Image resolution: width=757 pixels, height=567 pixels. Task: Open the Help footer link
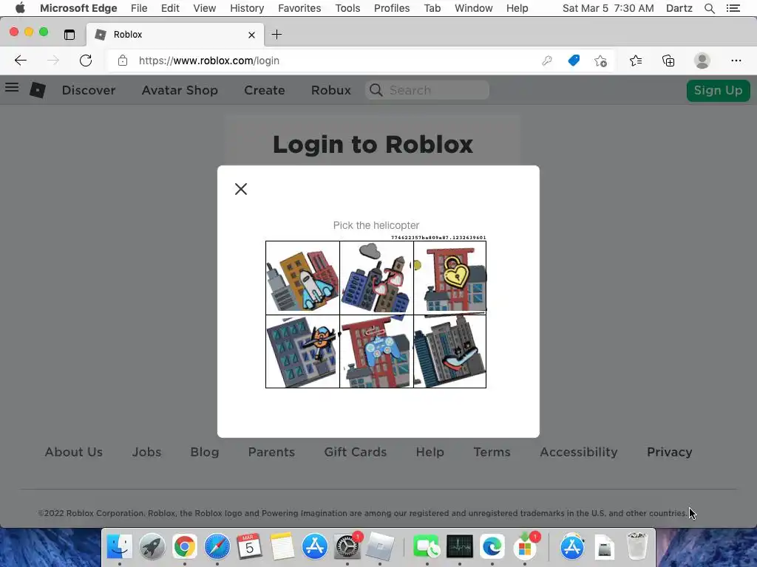point(430,453)
